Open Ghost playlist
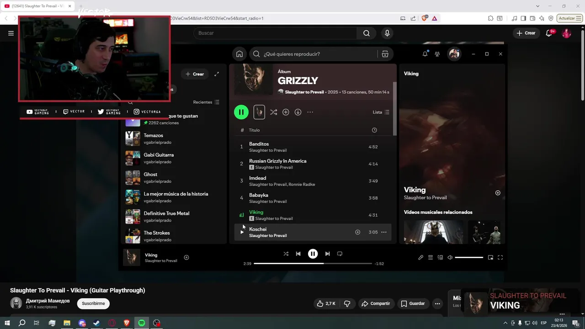 [x=175, y=178]
